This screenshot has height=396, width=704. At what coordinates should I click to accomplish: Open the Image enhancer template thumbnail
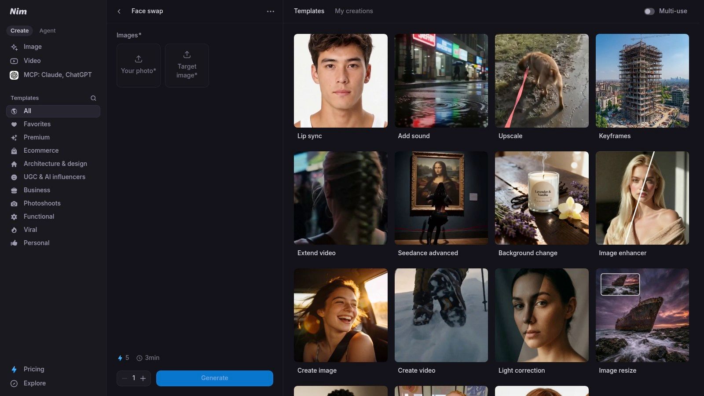(x=642, y=198)
